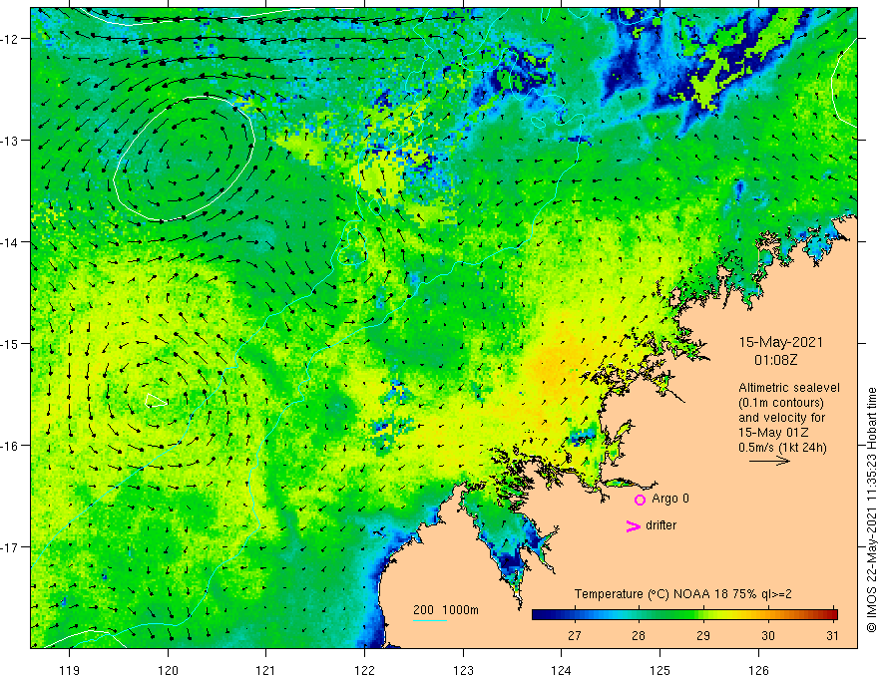
Task: Click the latitude axis label -12
Action: 10,39
